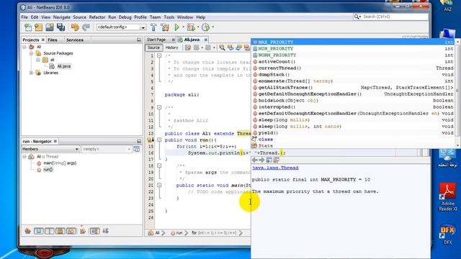The width and height of the screenshot is (461, 259).
Task: Minimize the Projects panel
Action: [x=139, y=40]
